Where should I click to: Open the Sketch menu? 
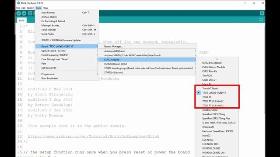[31, 8]
